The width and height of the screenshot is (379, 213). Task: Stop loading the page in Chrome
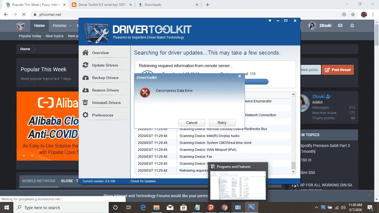coord(24,14)
